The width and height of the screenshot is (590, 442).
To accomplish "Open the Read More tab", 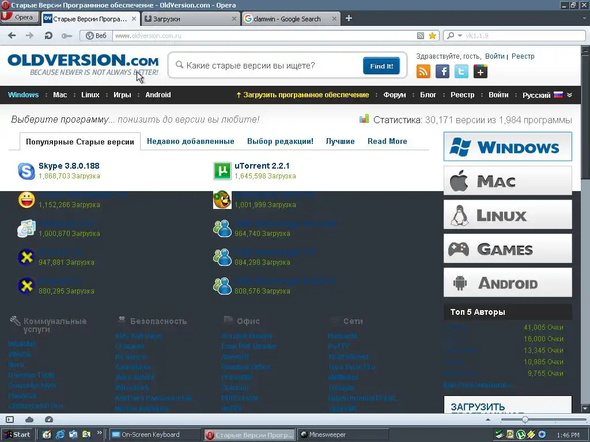I will 387,142.
